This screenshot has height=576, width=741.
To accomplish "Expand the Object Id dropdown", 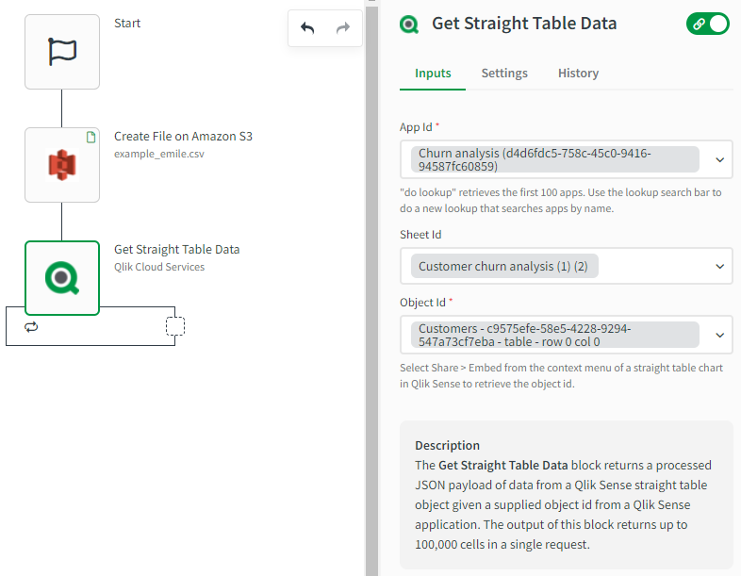I will click(x=720, y=335).
